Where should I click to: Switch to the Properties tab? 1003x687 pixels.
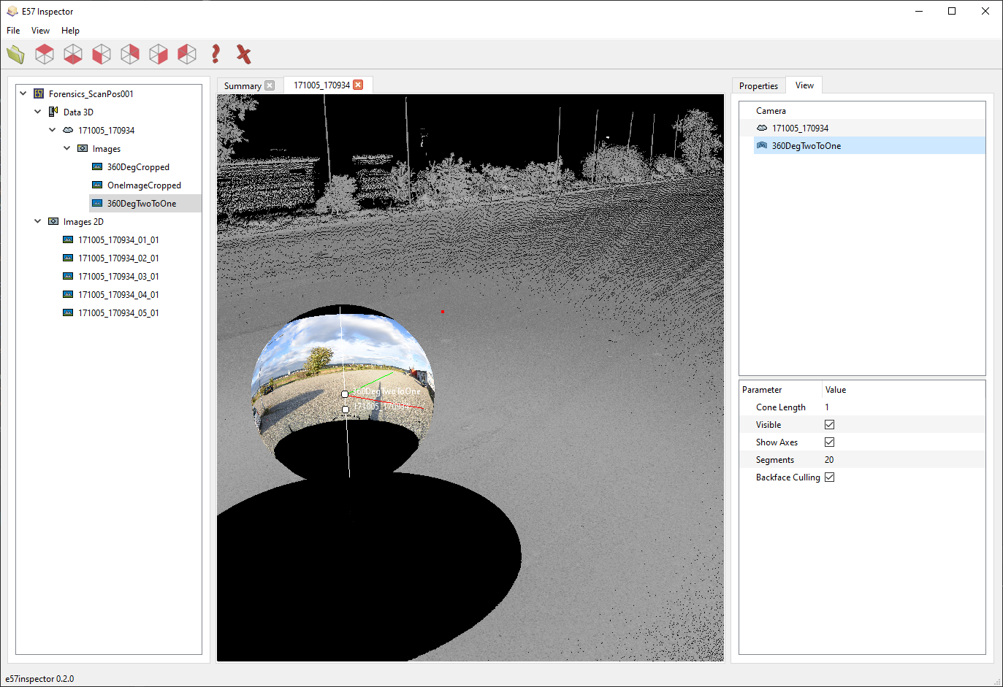pos(758,85)
